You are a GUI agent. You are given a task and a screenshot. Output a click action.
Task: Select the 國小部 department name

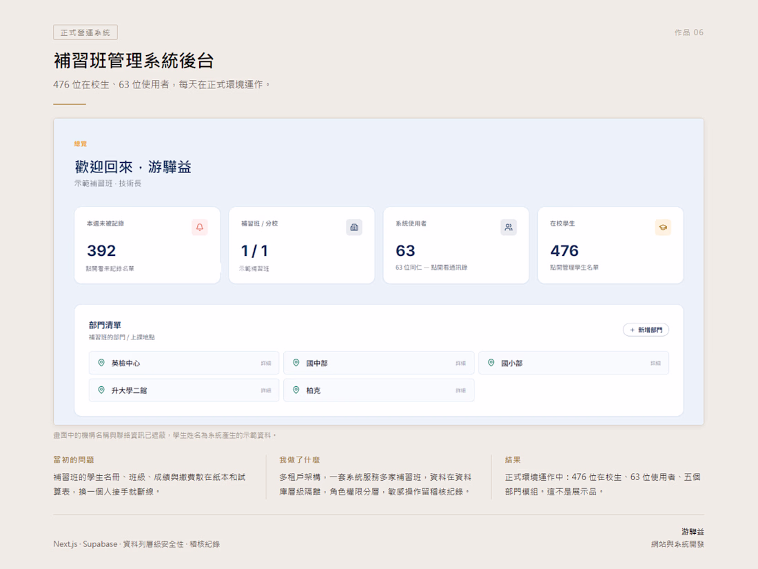pos(511,363)
